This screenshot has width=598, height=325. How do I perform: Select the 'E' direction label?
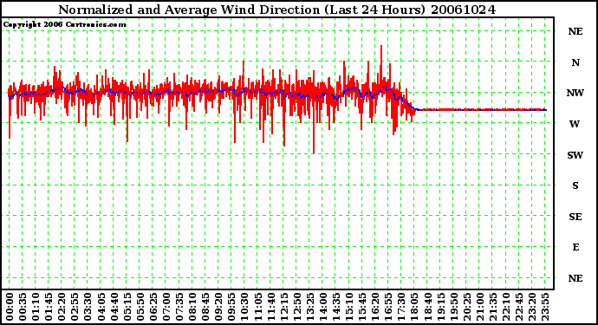click(x=575, y=247)
